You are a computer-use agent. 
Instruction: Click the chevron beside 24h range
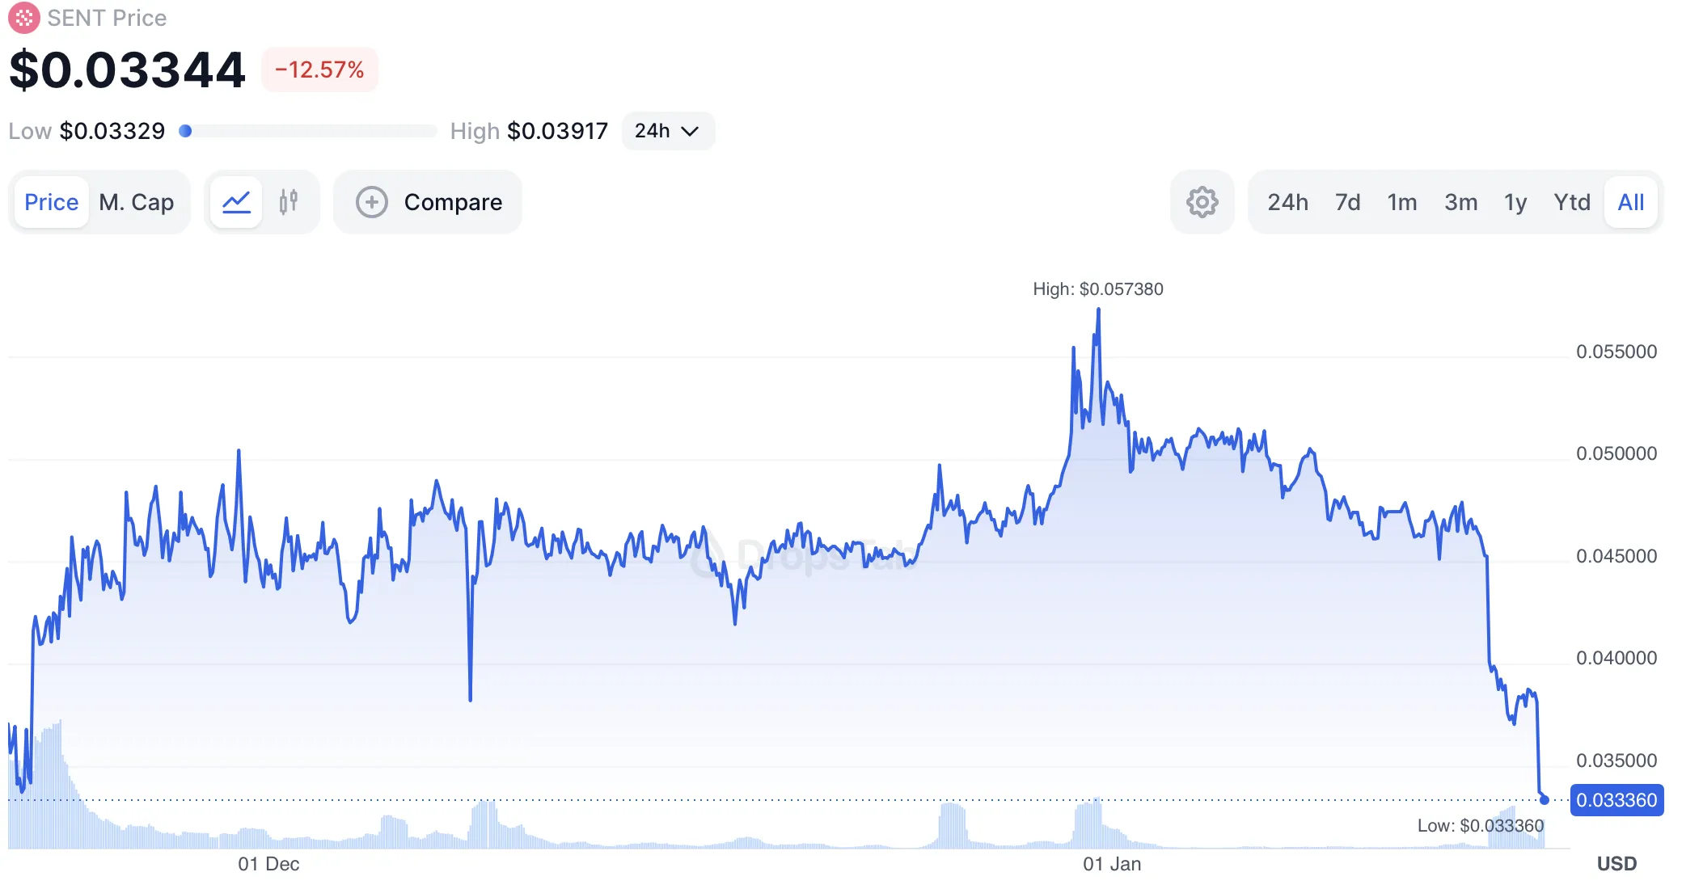[x=690, y=131]
